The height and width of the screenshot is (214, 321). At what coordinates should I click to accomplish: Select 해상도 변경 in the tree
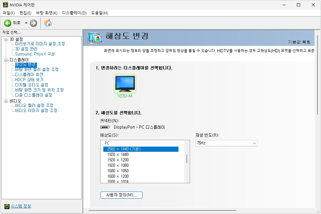pos(25,64)
